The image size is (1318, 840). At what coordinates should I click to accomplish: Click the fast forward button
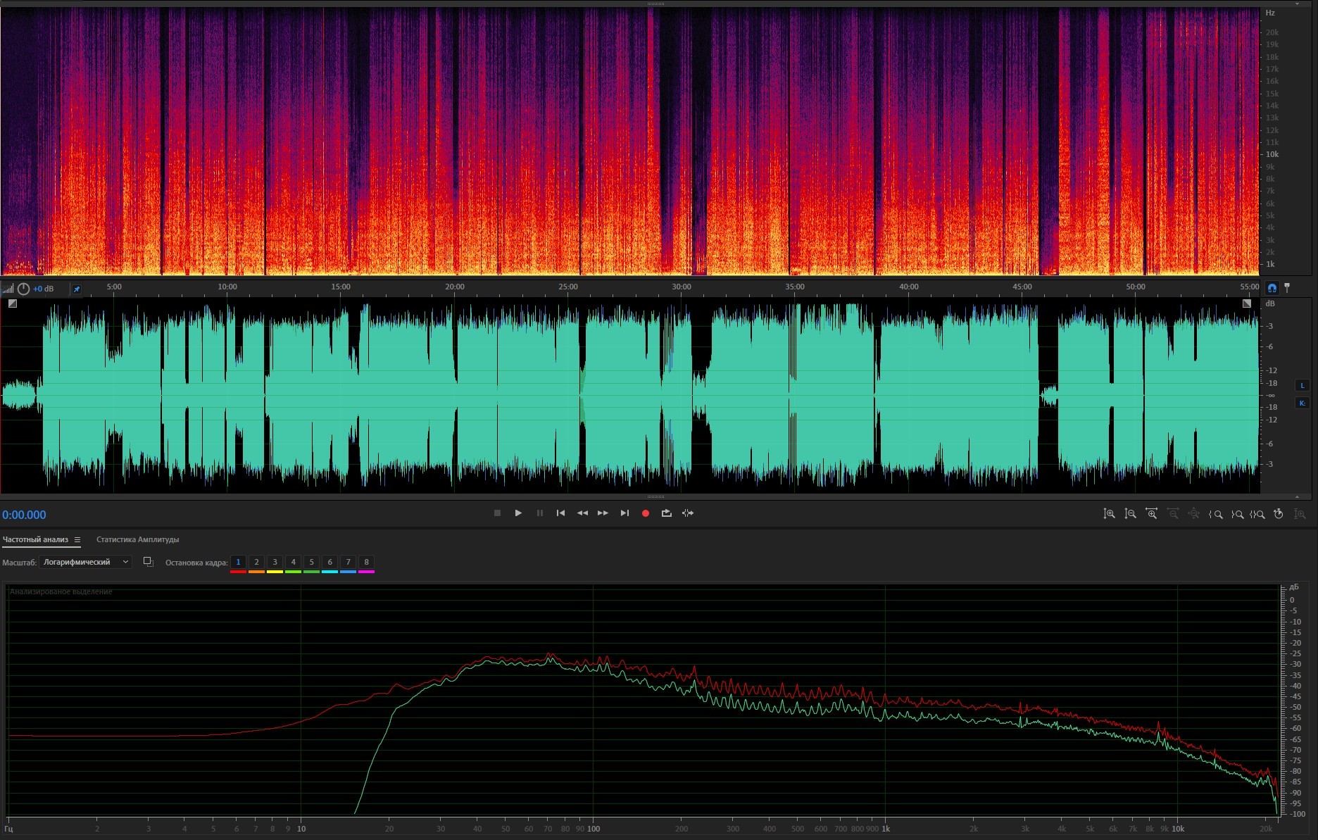[x=603, y=513]
